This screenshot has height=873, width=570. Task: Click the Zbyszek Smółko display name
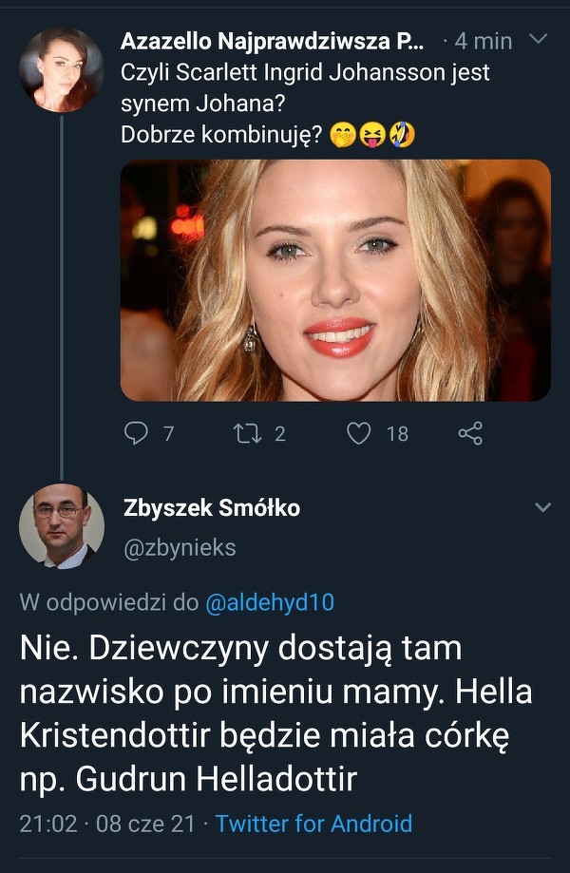coord(212,508)
